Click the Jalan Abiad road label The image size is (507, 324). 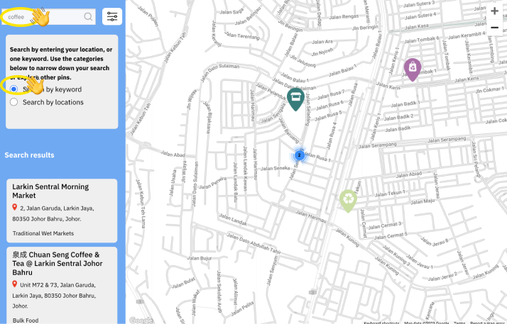click(x=409, y=174)
